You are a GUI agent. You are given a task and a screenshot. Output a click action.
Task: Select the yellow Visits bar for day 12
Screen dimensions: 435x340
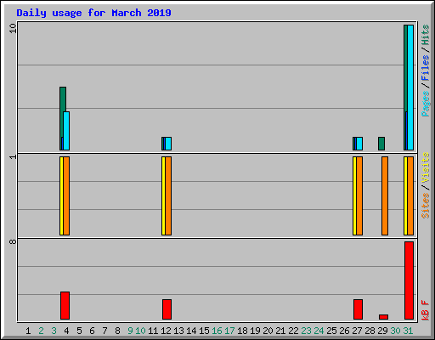pyautogui.click(x=163, y=195)
